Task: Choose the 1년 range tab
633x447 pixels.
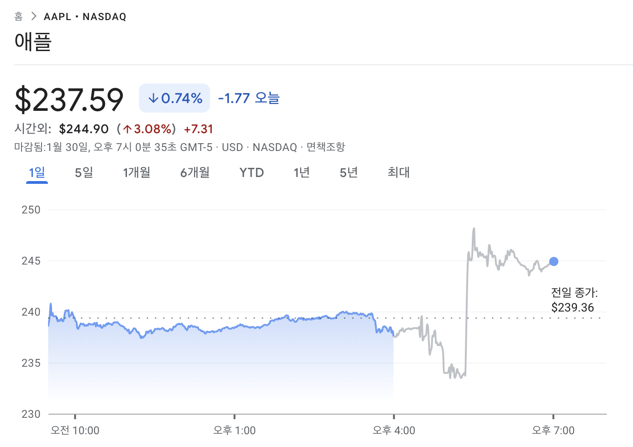Action: [302, 172]
